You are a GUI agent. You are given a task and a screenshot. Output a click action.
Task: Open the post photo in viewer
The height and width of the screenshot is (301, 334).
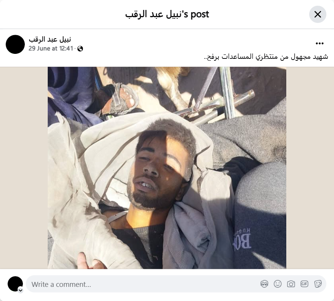[x=167, y=168]
